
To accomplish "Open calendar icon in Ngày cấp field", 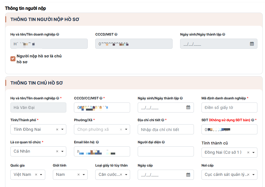I will [188, 175].
